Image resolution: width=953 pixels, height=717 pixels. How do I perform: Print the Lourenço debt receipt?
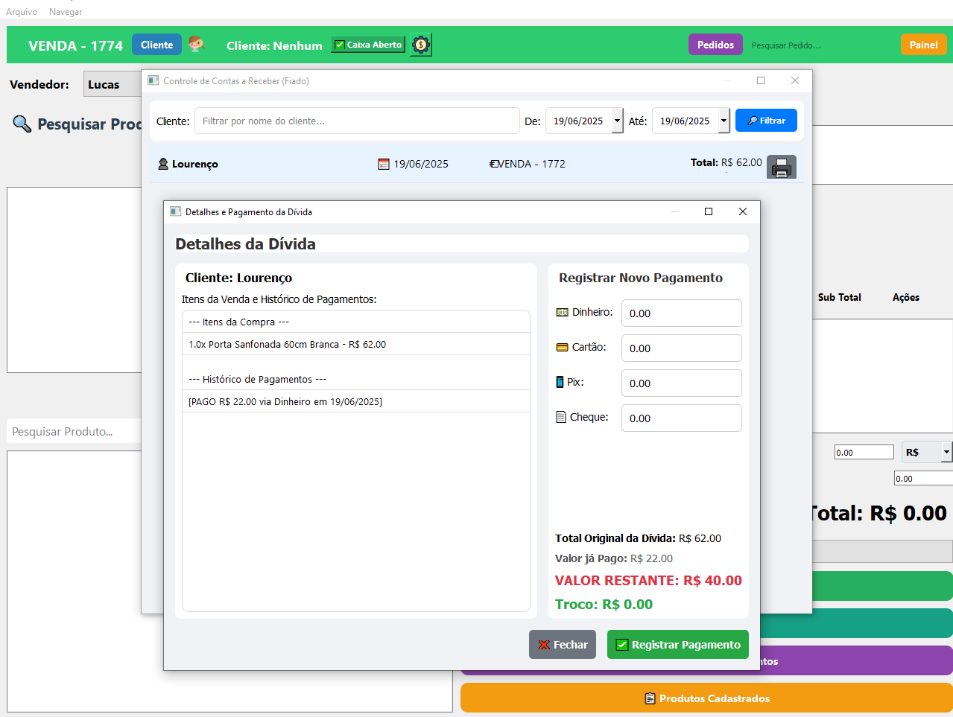[x=781, y=168]
